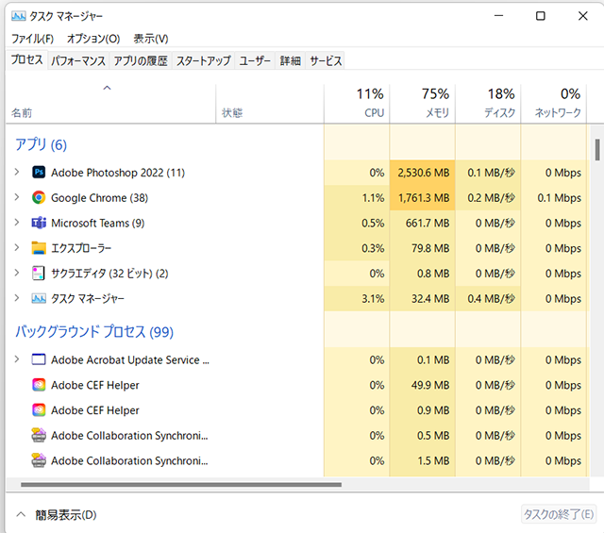Click the vertical scrollbar thumb

(x=597, y=150)
